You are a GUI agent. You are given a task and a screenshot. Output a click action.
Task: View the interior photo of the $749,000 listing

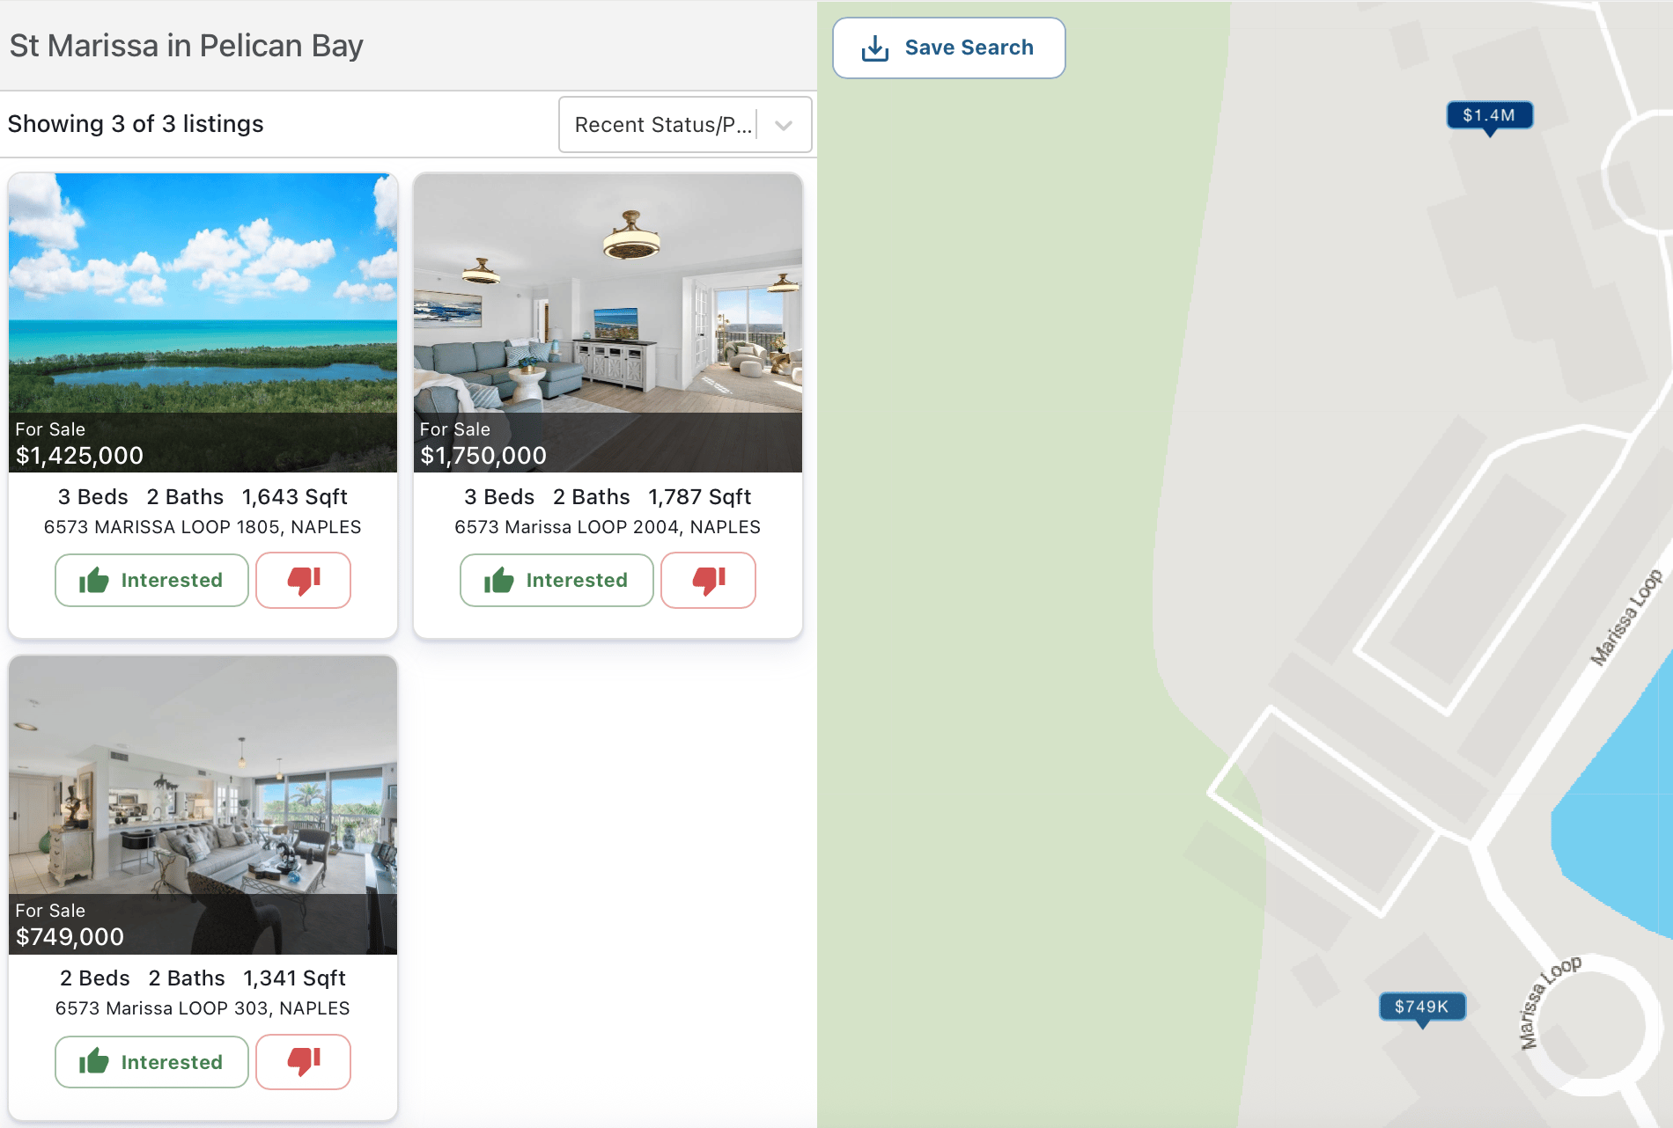pos(203,776)
